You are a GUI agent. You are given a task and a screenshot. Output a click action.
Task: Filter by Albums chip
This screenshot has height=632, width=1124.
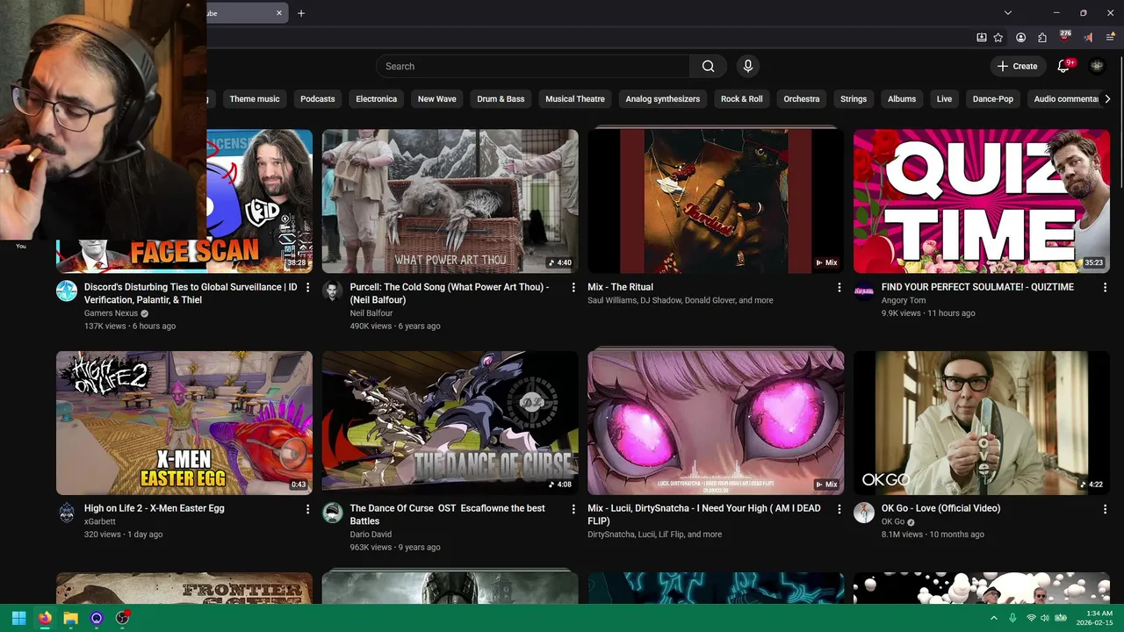[x=902, y=99]
